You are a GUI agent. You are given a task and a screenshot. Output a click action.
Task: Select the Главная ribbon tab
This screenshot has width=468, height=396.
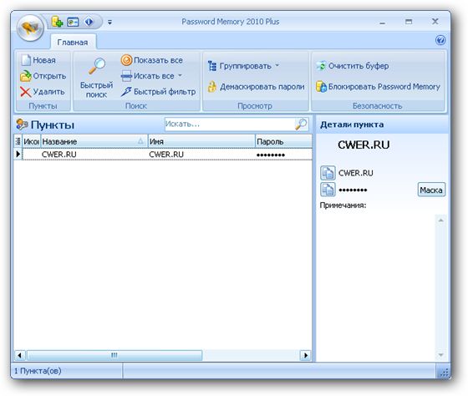point(73,43)
